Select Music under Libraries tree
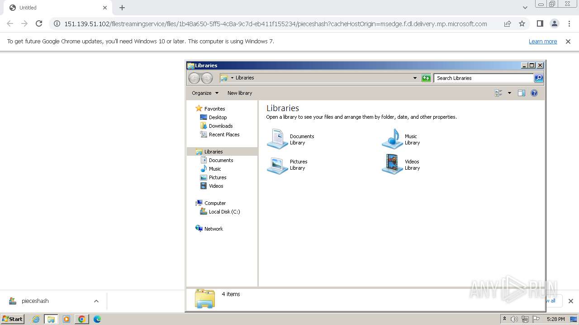Screen dimensions: 579x325 click(215, 169)
